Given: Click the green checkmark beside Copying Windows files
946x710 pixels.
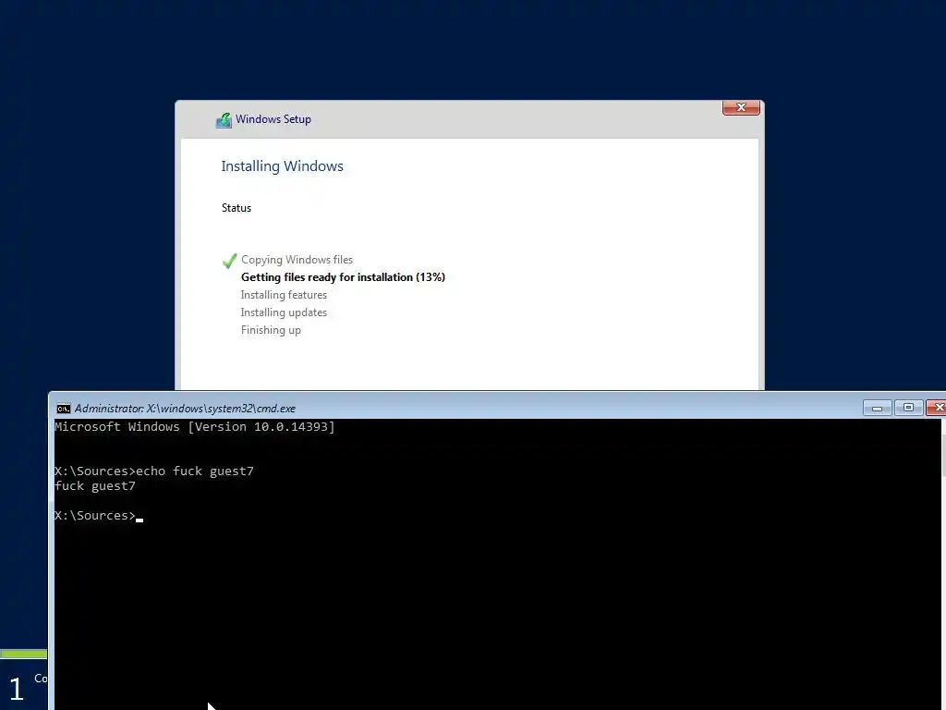Looking at the screenshot, I should point(229,261).
